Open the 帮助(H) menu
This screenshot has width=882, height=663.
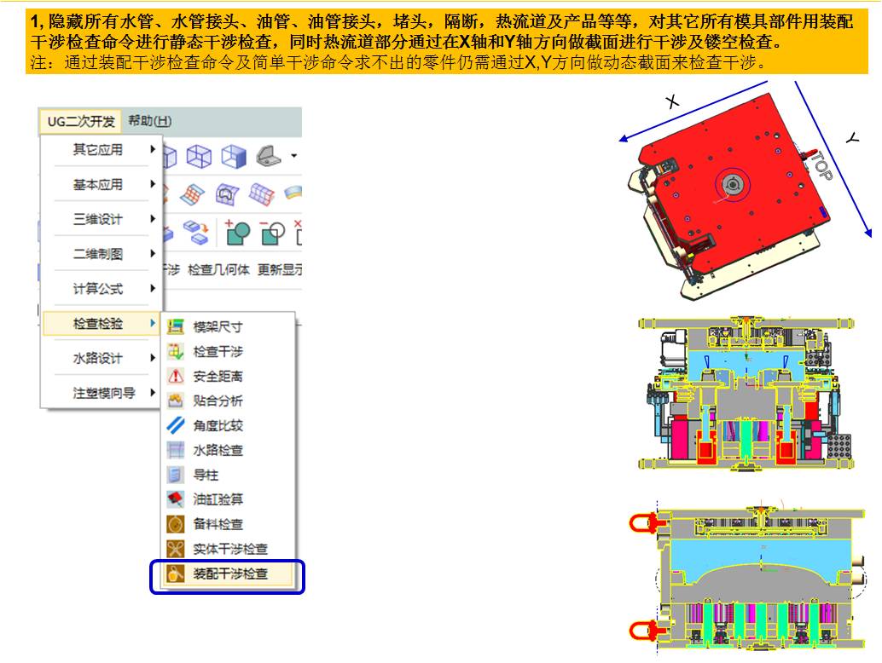149,121
